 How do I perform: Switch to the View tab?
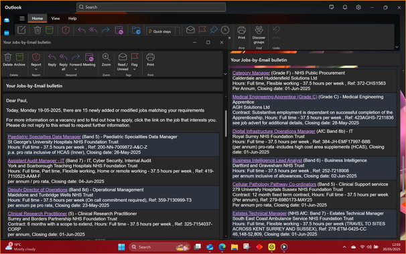(x=56, y=18)
